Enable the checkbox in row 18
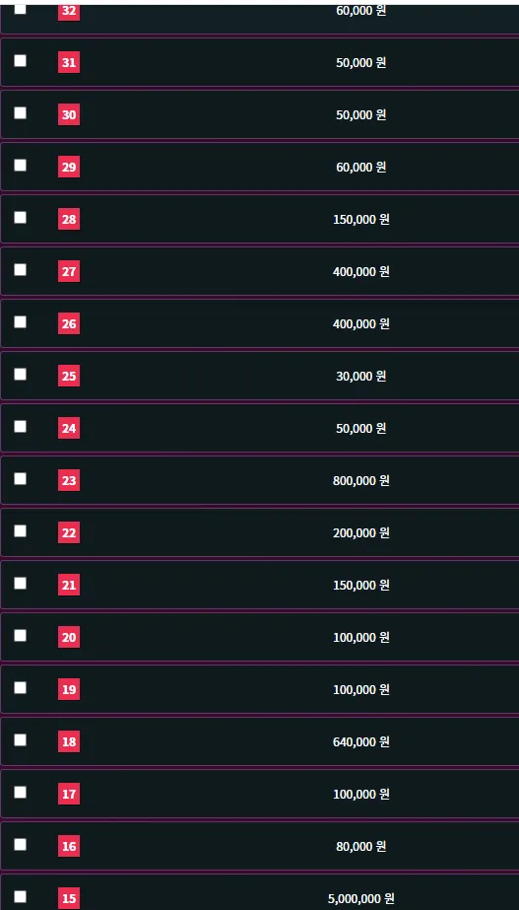The image size is (519, 910). point(21,739)
